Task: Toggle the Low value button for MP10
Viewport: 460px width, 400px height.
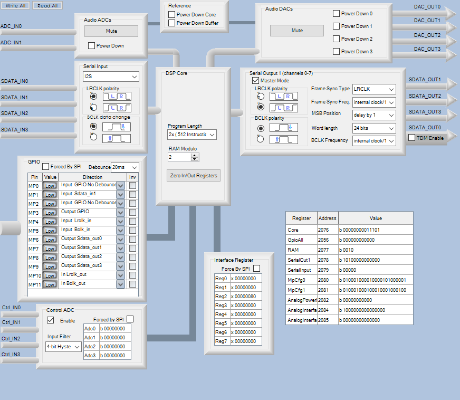Action: [50, 275]
